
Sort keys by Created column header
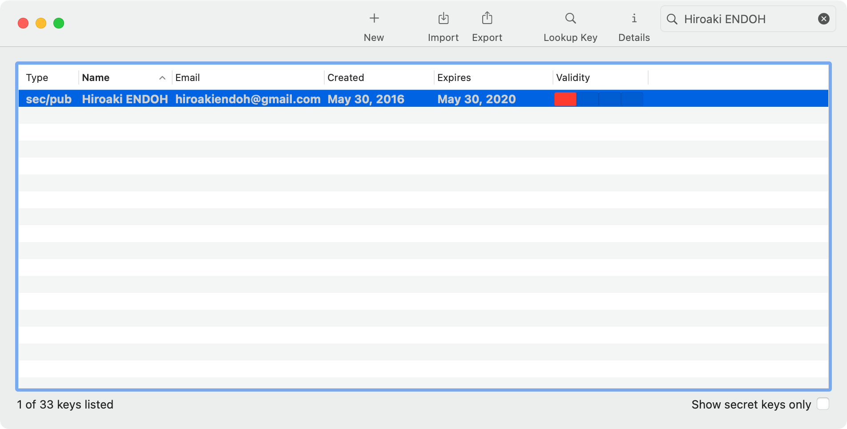point(346,78)
